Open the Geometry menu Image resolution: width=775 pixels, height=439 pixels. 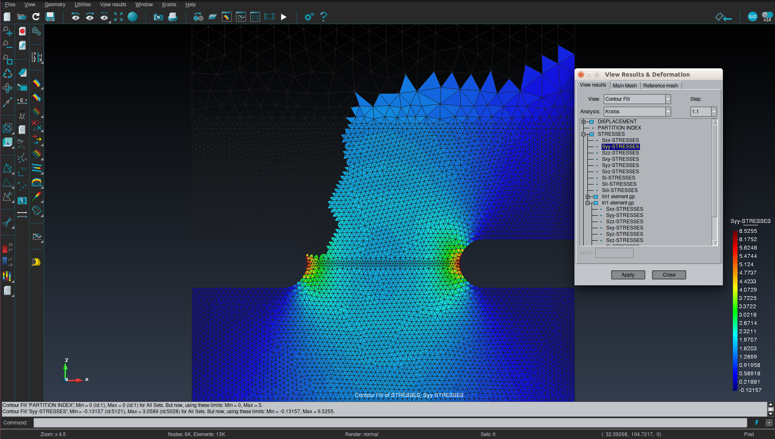55,5
